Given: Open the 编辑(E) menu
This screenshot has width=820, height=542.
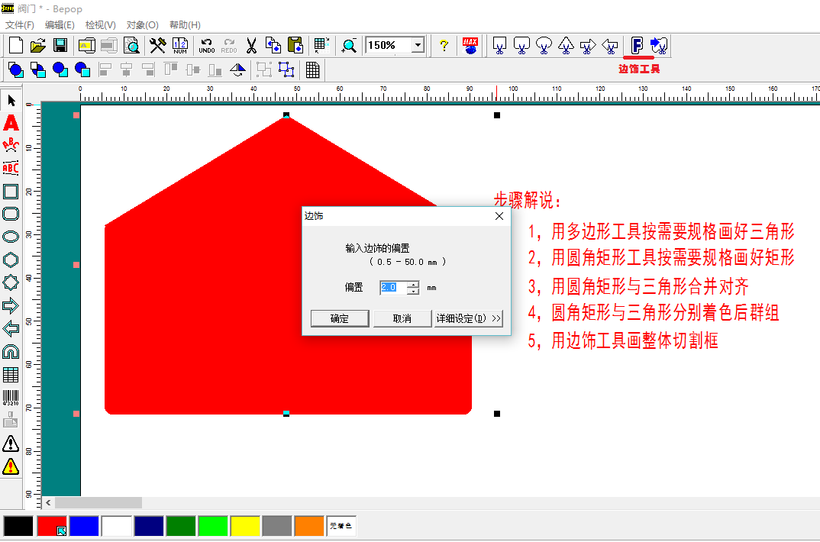Looking at the screenshot, I should (60, 25).
